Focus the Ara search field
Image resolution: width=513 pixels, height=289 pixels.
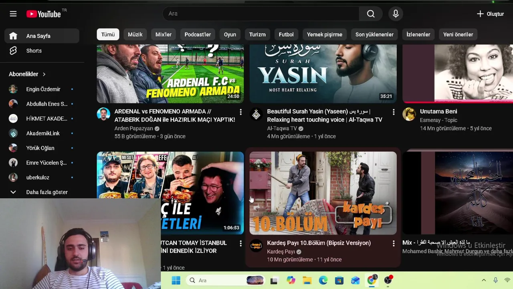click(261, 14)
